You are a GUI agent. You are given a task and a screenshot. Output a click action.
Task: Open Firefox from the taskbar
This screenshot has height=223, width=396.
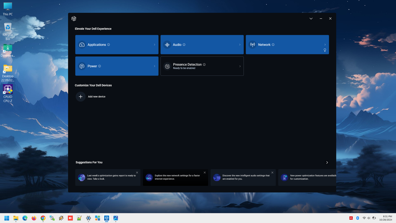click(x=34, y=218)
